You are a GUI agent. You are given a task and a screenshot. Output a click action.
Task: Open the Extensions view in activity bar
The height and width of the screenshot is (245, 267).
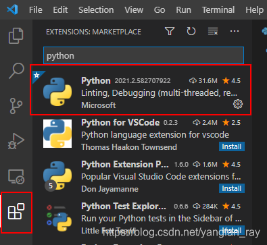(16, 211)
